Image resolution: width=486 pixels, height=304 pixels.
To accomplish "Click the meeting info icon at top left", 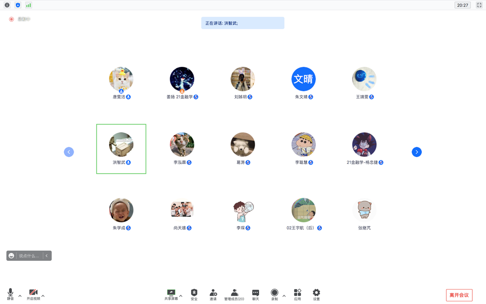I will [7, 5].
